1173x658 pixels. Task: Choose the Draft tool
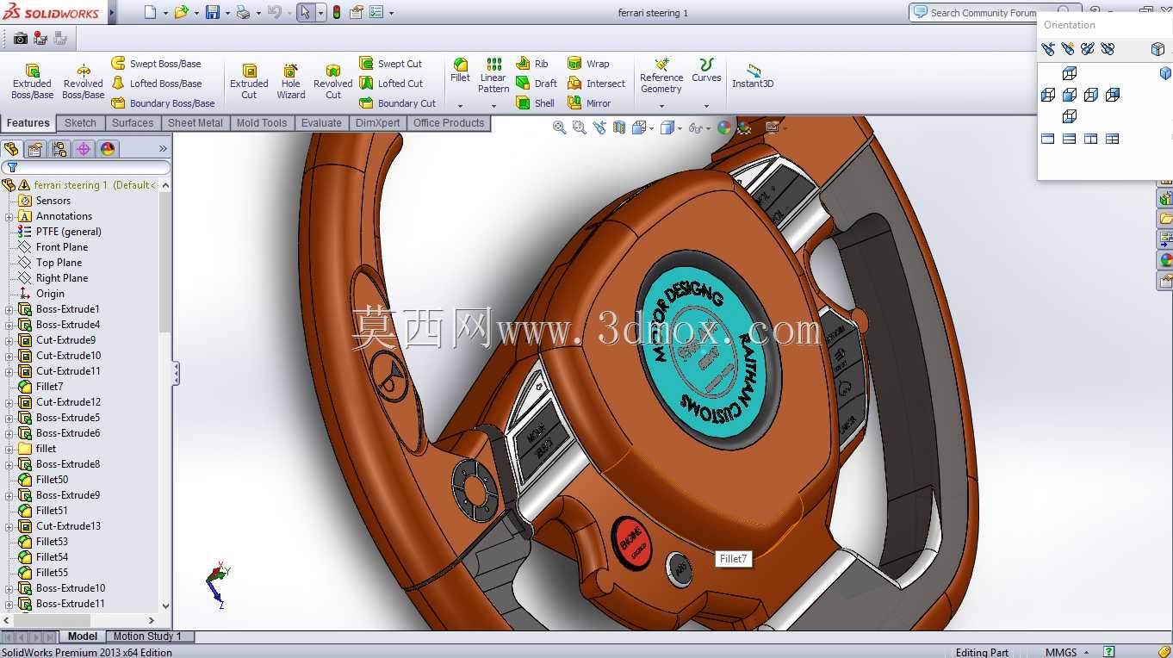pyautogui.click(x=537, y=84)
